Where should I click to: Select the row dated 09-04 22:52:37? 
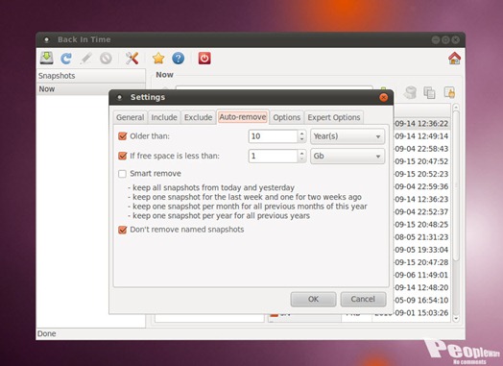[x=421, y=212]
